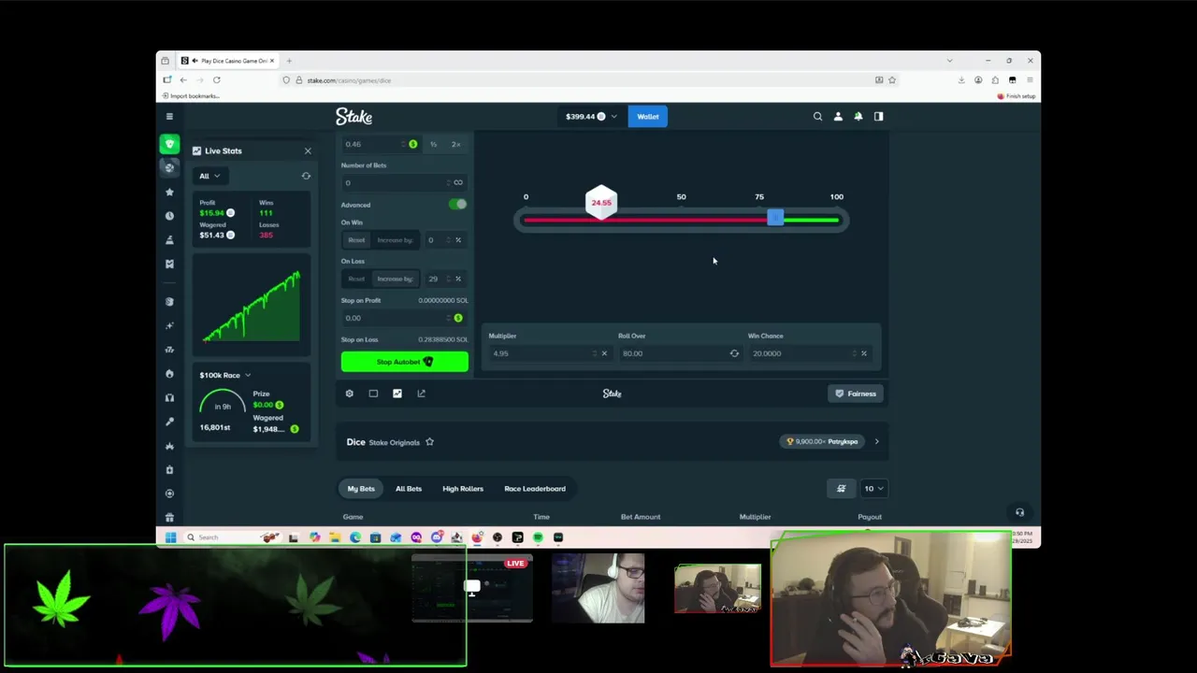Click the green section of roll slider
The height and width of the screenshot is (673, 1197).
pyautogui.click(x=811, y=221)
